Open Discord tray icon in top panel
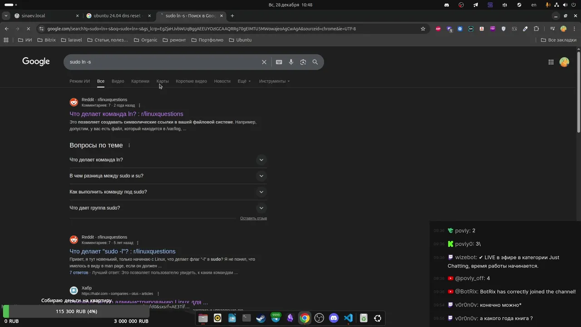 (447, 5)
